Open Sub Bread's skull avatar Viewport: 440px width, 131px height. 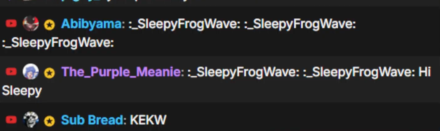pyautogui.click(x=31, y=119)
